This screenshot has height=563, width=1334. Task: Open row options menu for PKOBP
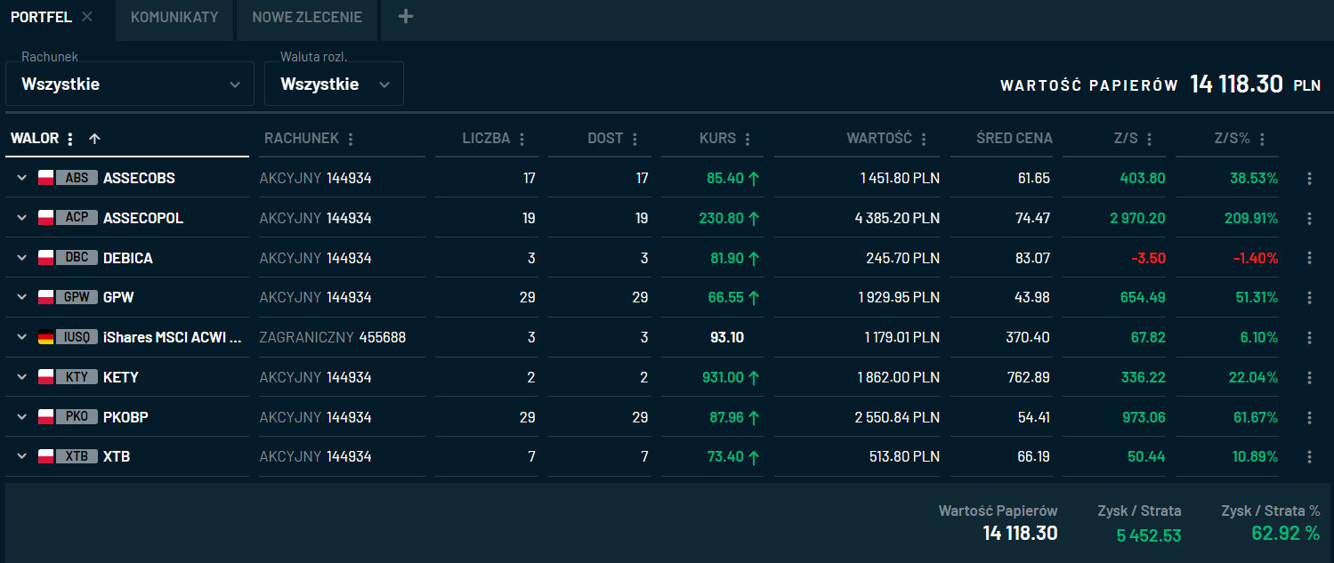point(1308,418)
